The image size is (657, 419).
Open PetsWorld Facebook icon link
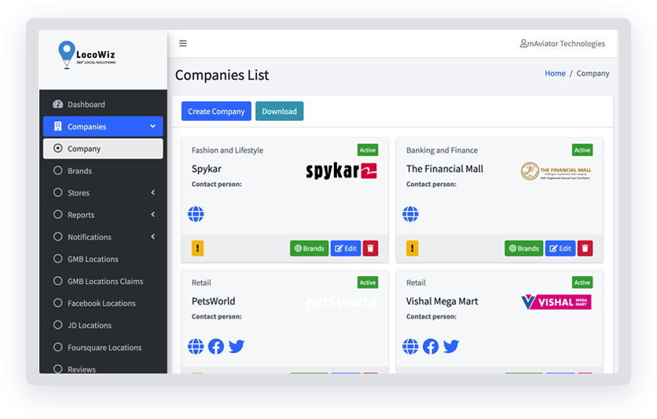point(216,346)
